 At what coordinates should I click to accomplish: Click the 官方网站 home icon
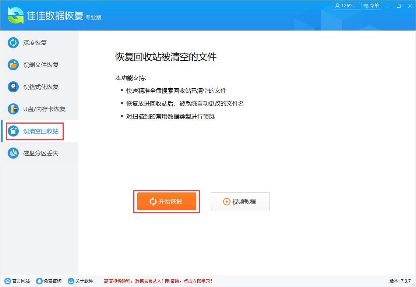8,281
